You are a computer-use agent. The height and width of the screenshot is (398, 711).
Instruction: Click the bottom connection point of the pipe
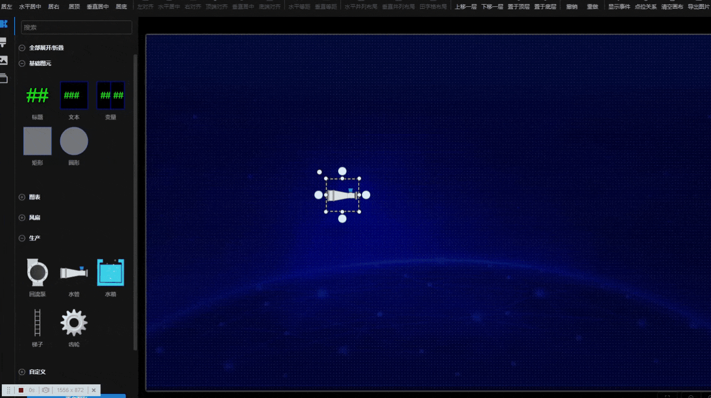click(342, 219)
